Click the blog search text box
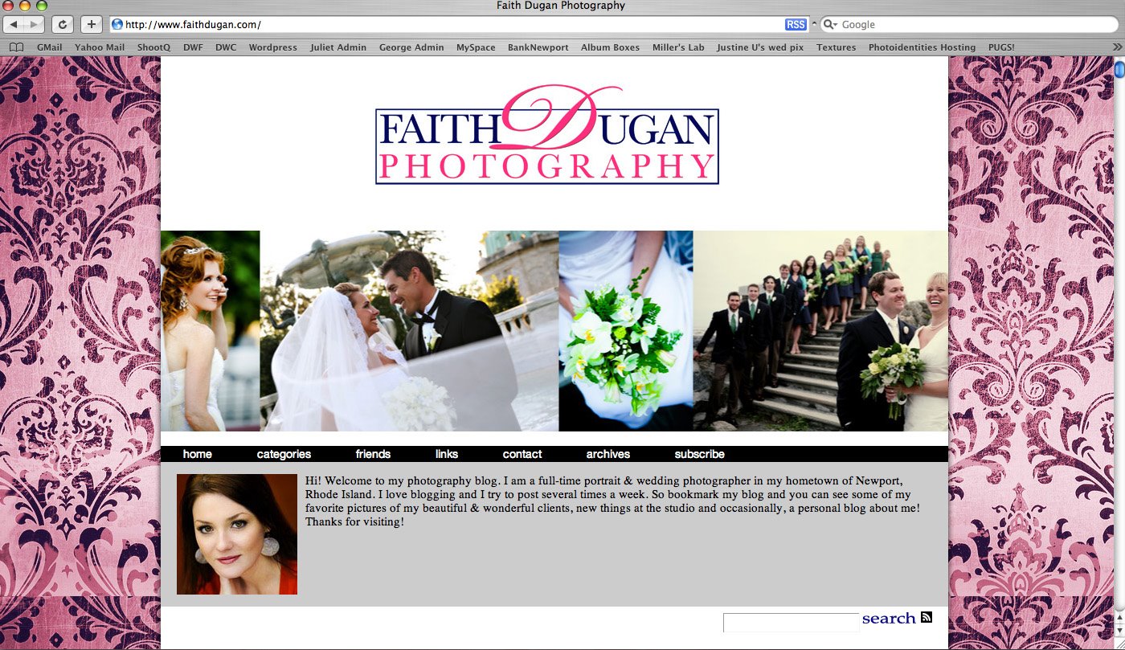The image size is (1125, 650). click(x=792, y=622)
